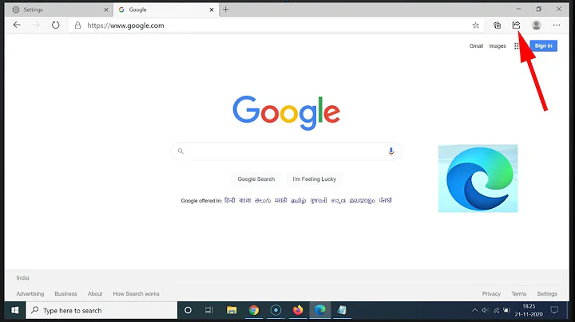Open Task View on taskbar
Viewport: 575px width, 322px height.
[209, 310]
